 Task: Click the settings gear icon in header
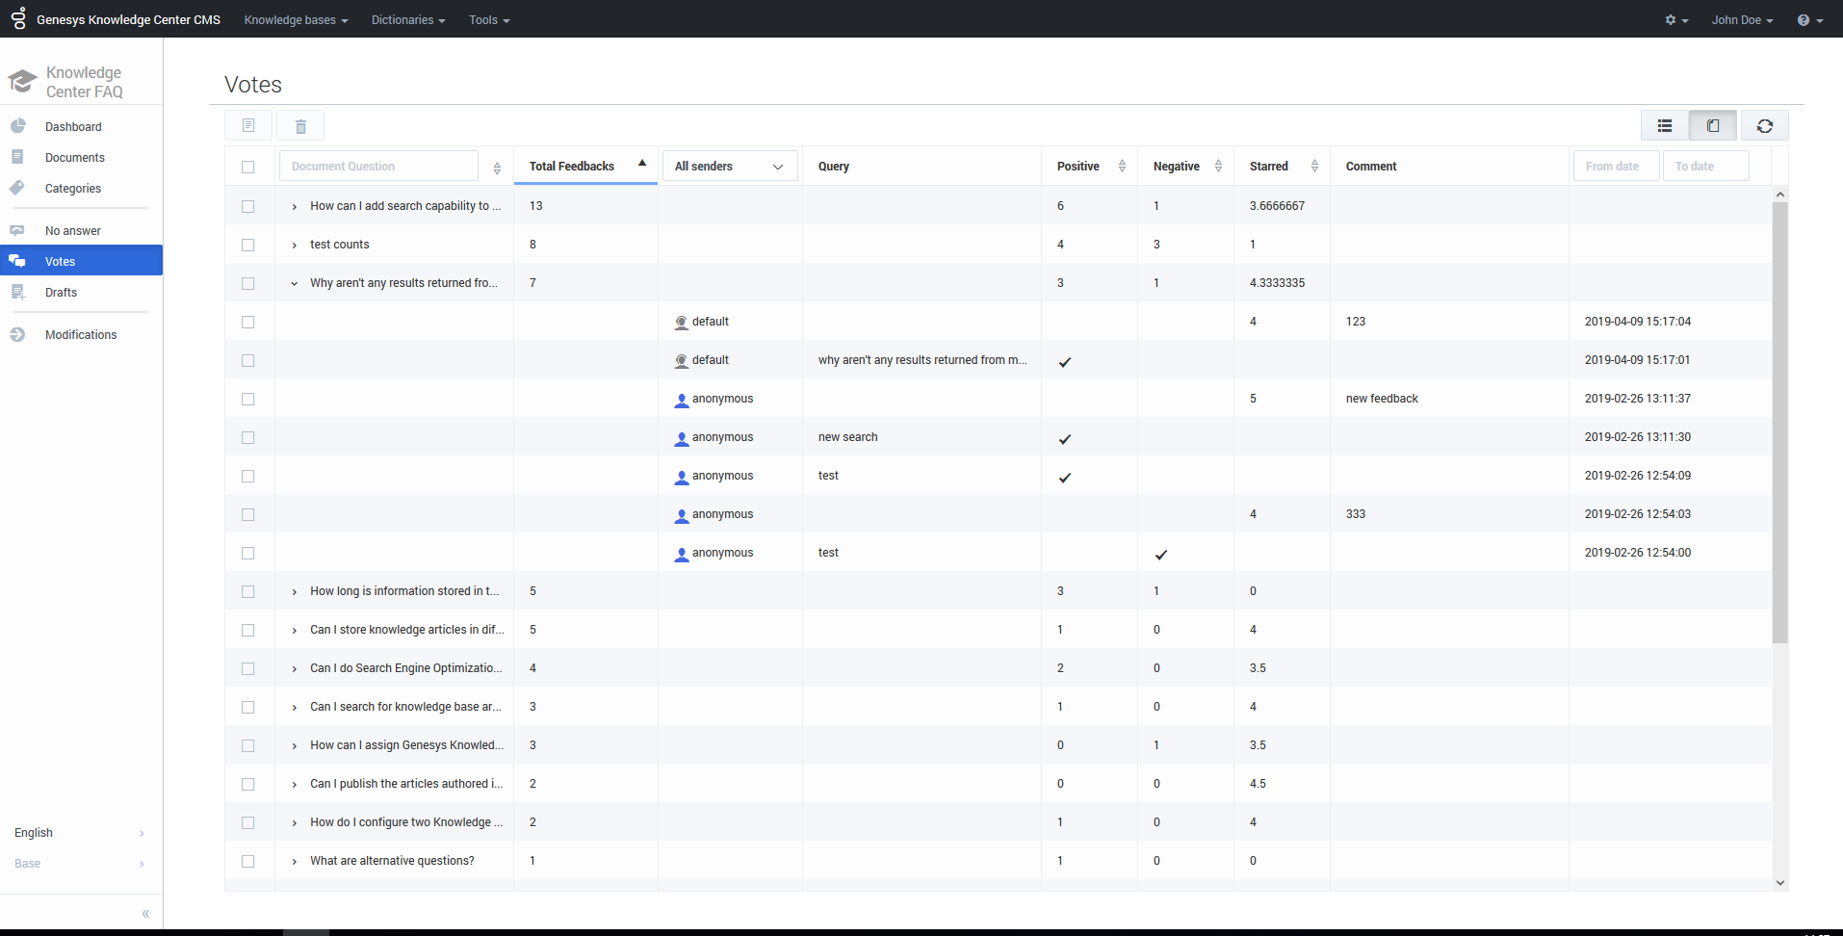pyautogui.click(x=1675, y=20)
